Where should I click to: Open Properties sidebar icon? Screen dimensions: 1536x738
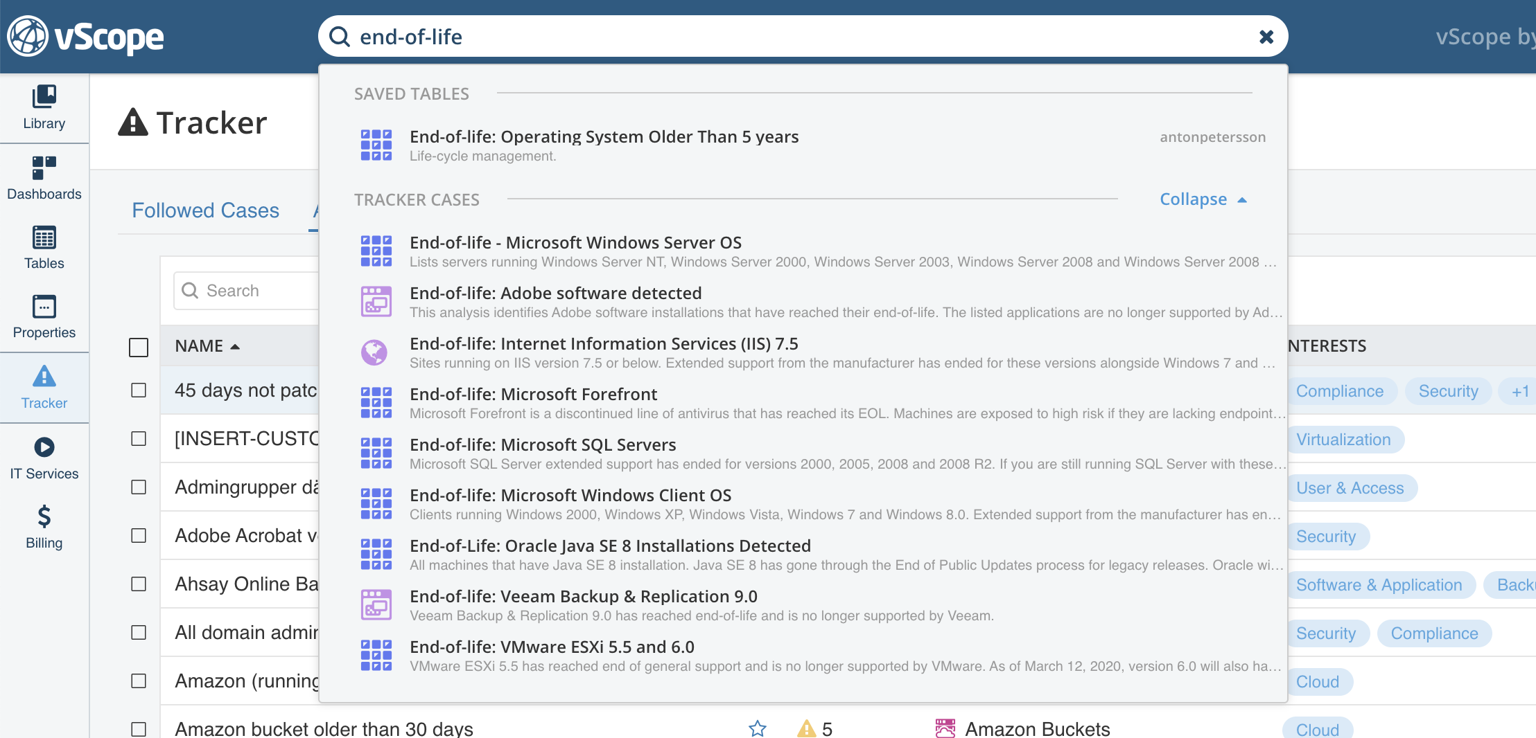pyautogui.click(x=44, y=307)
